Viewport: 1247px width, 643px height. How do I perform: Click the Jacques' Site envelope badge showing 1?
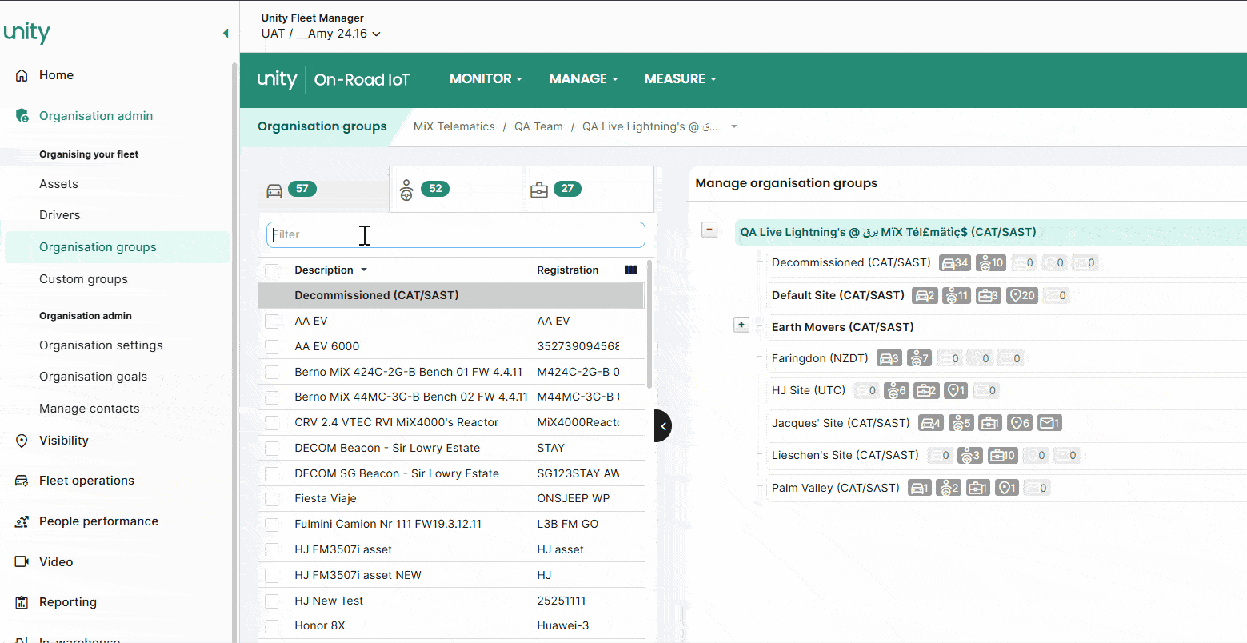(x=1049, y=424)
